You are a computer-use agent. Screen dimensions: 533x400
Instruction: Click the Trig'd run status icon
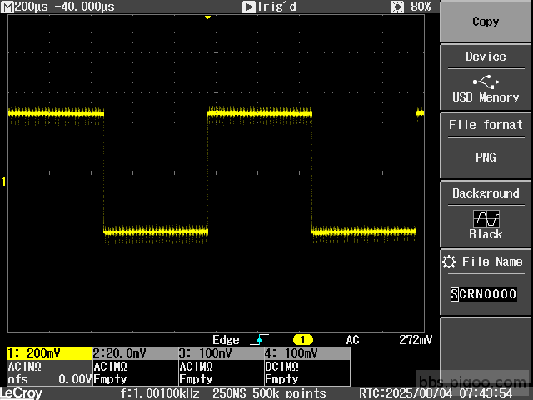248,7
